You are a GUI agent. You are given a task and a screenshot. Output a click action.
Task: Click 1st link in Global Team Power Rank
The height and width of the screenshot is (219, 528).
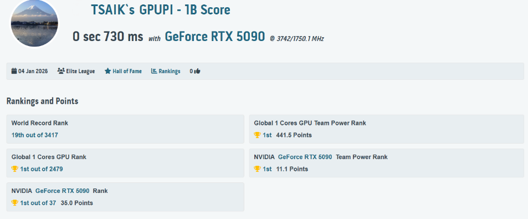(x=267, y=135)
